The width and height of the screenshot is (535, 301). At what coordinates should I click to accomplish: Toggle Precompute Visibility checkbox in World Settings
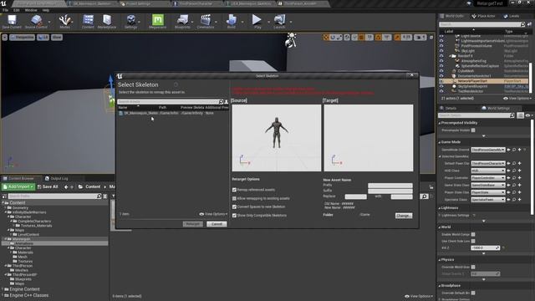(473, 130)
